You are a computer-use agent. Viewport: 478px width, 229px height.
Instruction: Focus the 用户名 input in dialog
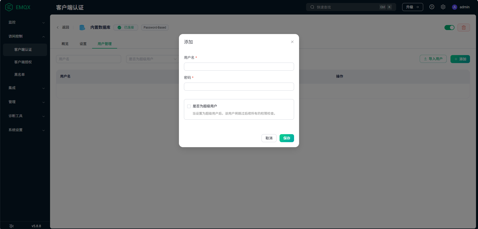pos(239,67)
